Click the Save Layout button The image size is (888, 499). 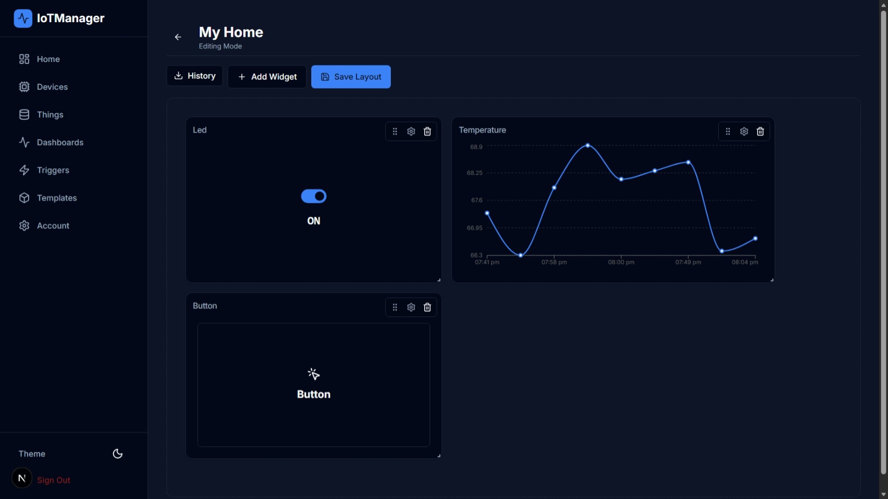[351, 77]
